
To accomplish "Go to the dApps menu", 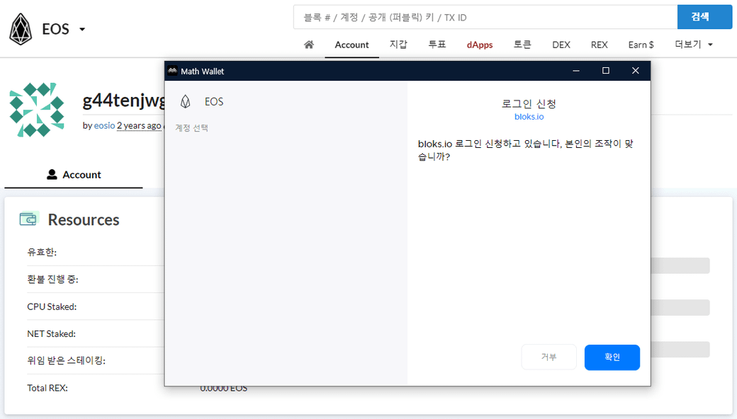I will [480, 45].
